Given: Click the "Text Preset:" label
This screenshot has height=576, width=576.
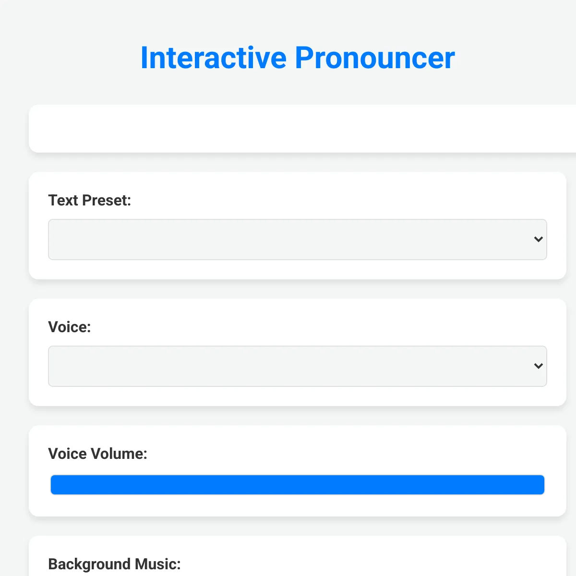Looking at the screenshot, I should tap(90, 200).
